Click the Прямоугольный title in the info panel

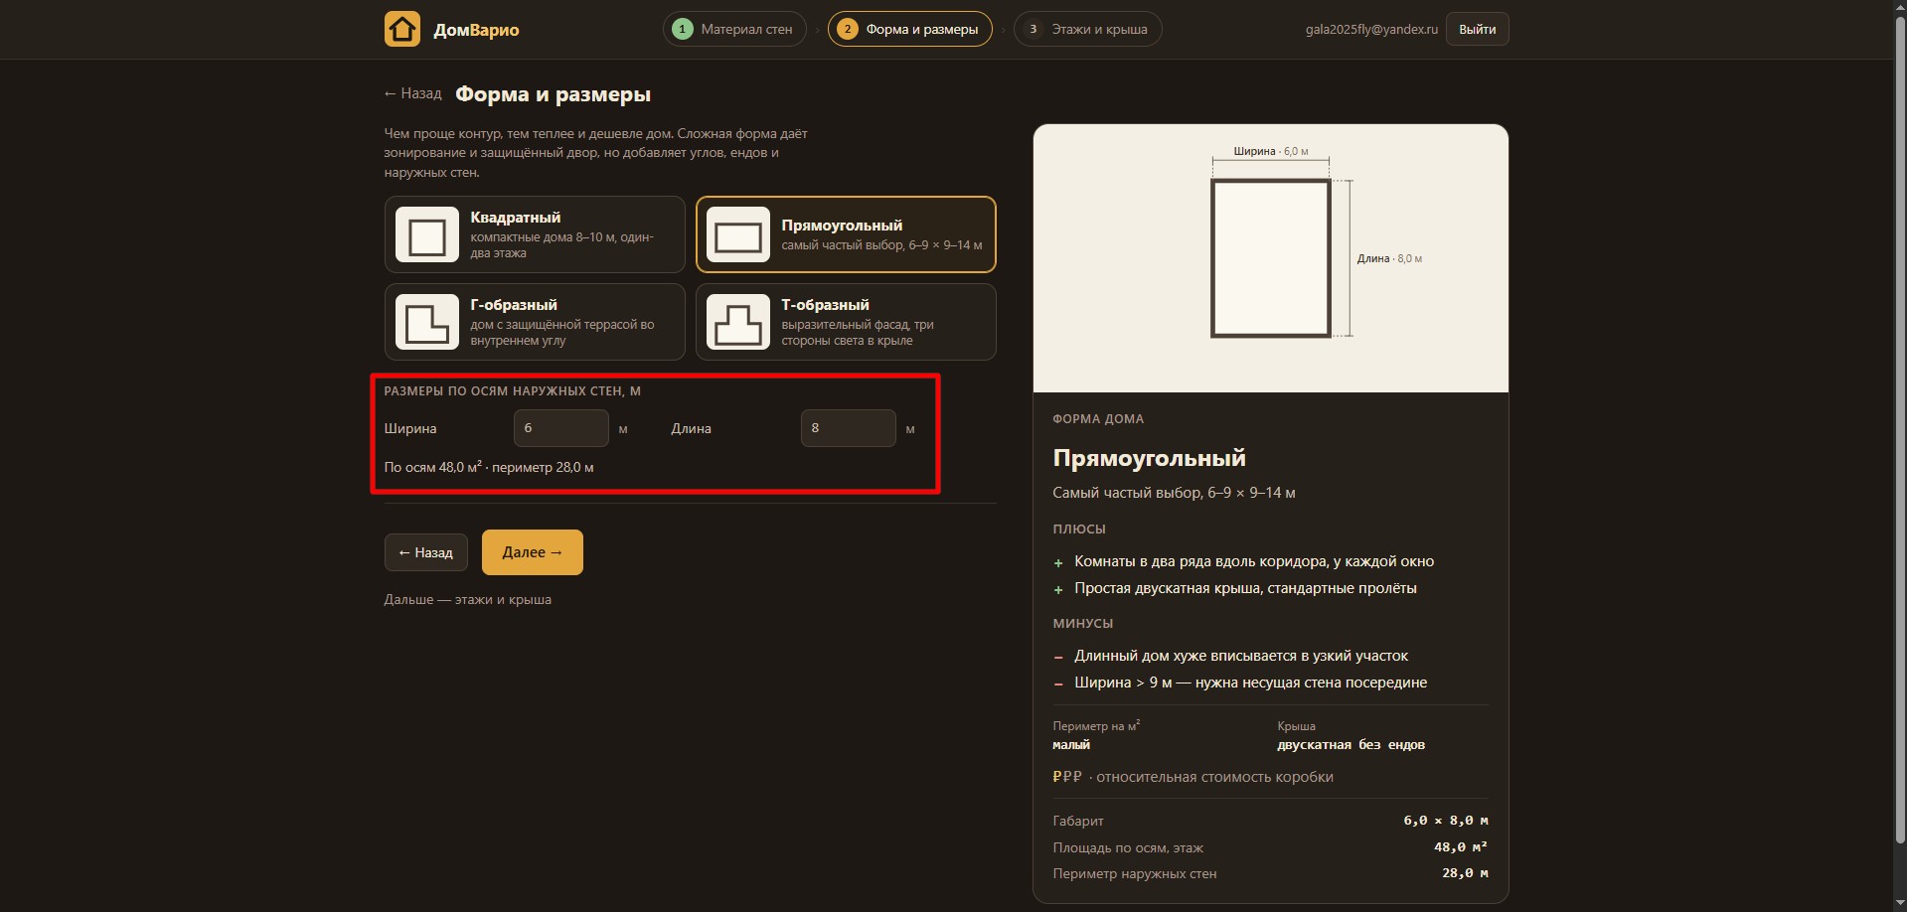1150,458
